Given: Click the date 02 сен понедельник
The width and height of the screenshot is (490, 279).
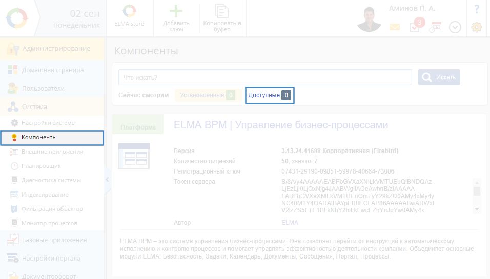Looking at the screenshot, I should pos(77,19).
